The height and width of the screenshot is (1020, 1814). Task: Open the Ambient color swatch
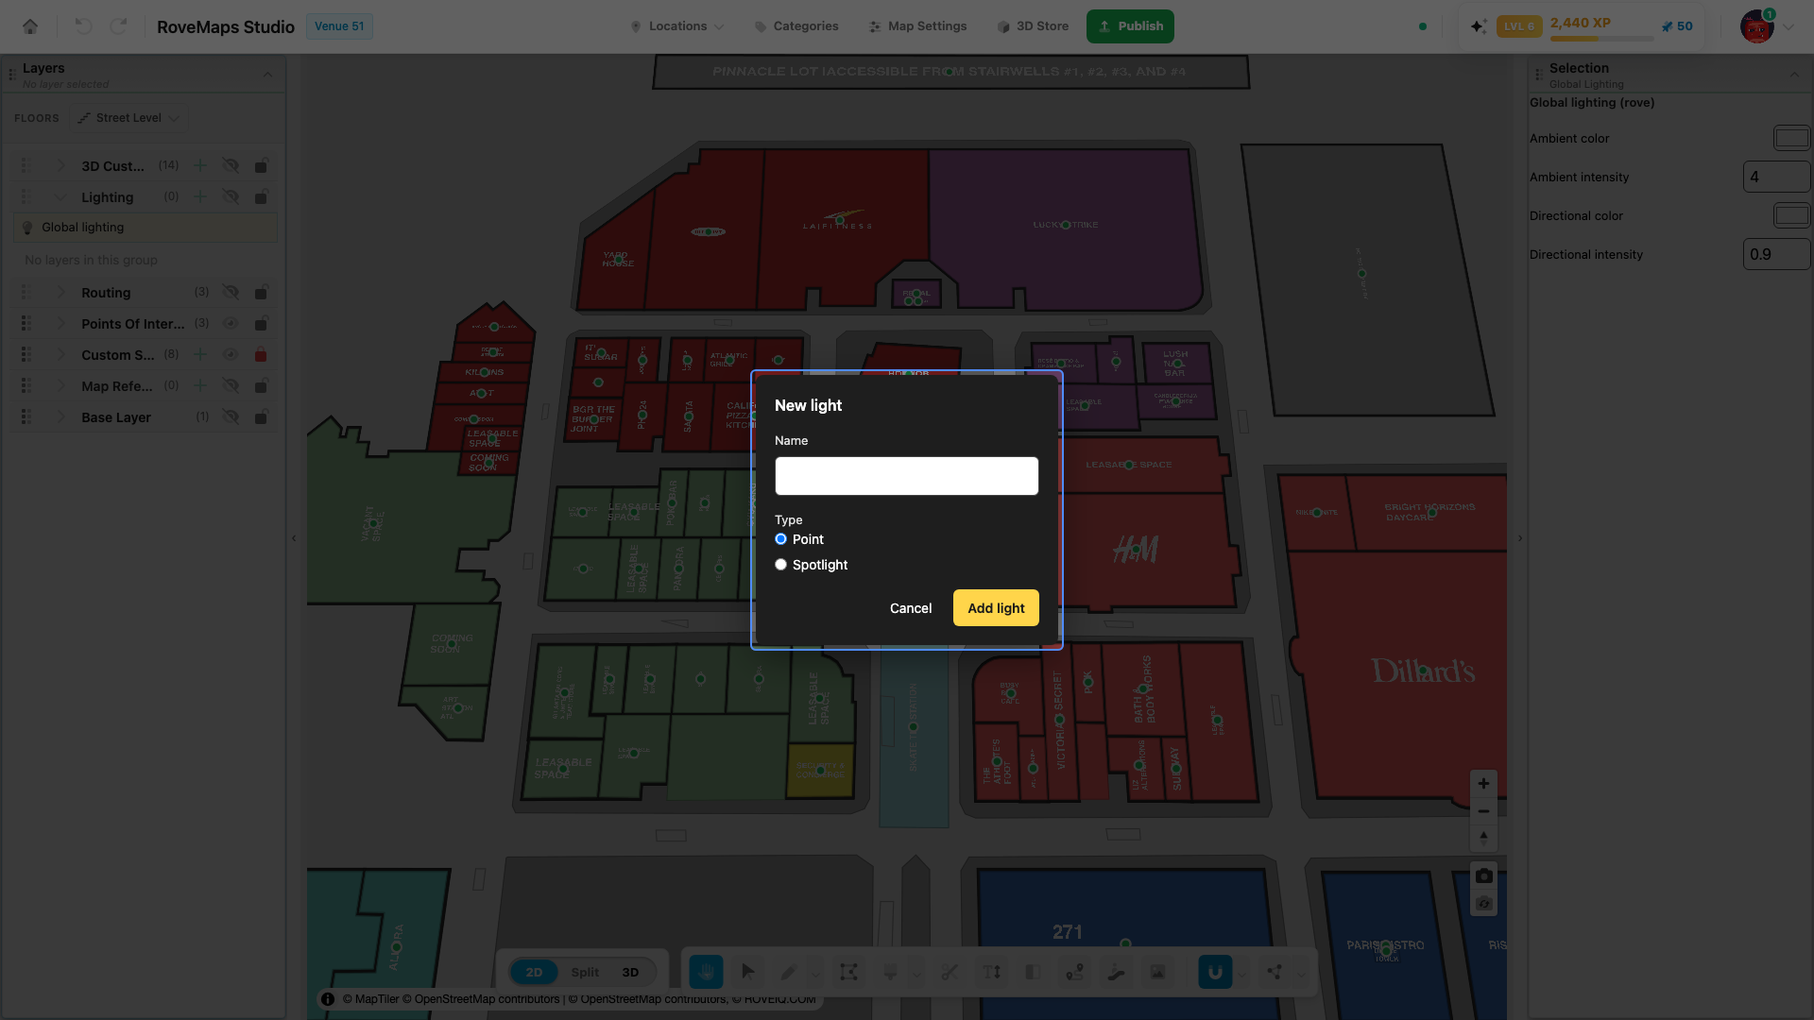[x=1791, y=138]
